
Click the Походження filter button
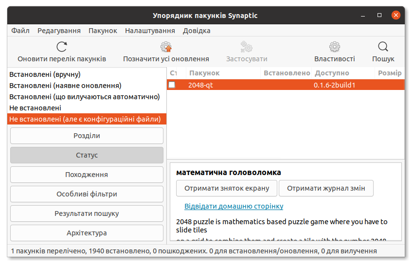coord(87,175)
